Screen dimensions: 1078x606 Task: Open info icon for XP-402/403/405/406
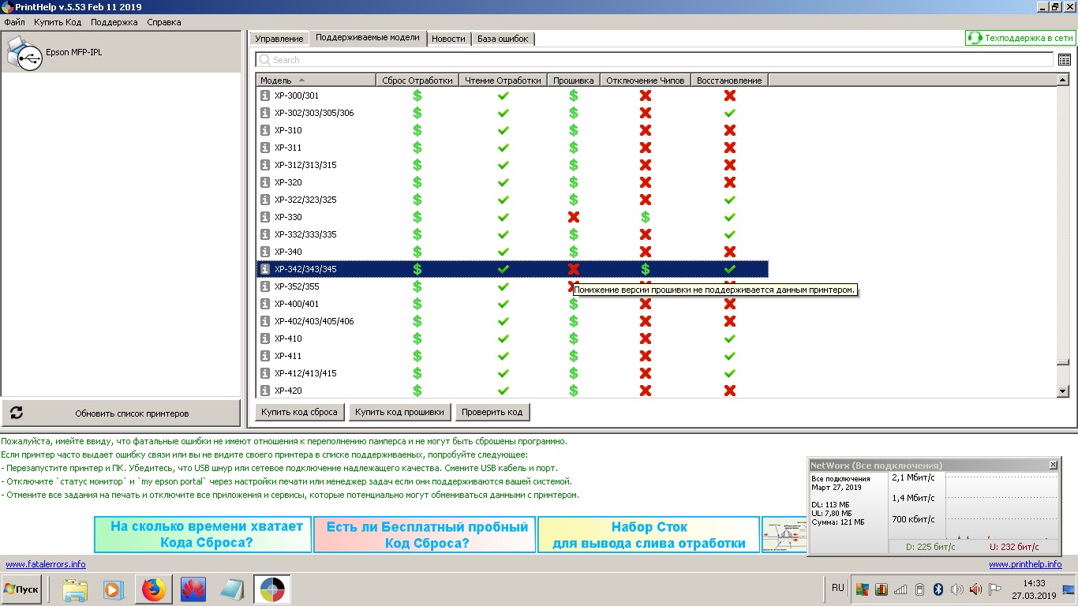(x=265, y=321)
